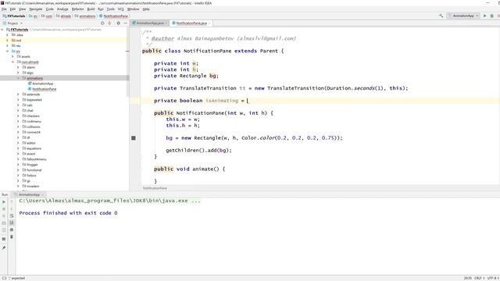Click the CRLF line separator in status bar

pos(479,278)
